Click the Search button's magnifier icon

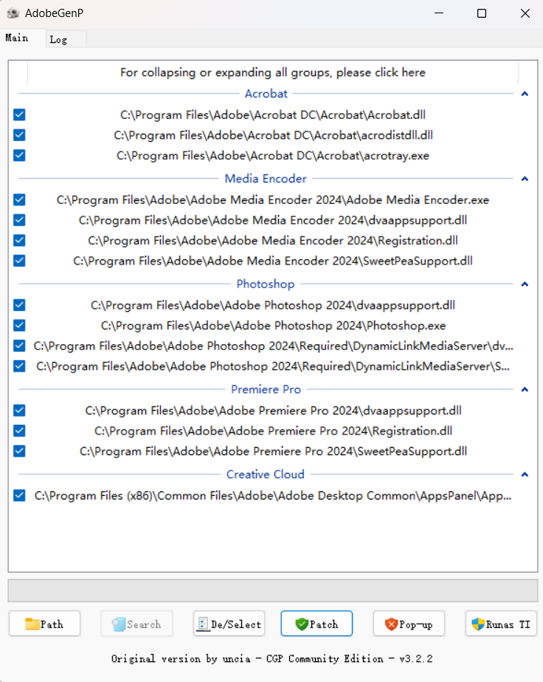point(119,624)
